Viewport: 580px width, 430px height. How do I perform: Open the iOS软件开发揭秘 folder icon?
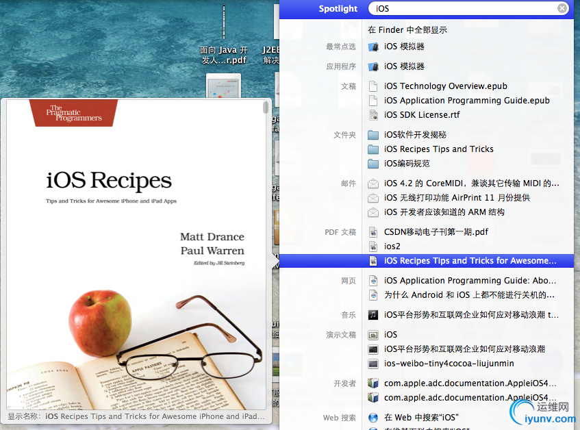[373, 135]
